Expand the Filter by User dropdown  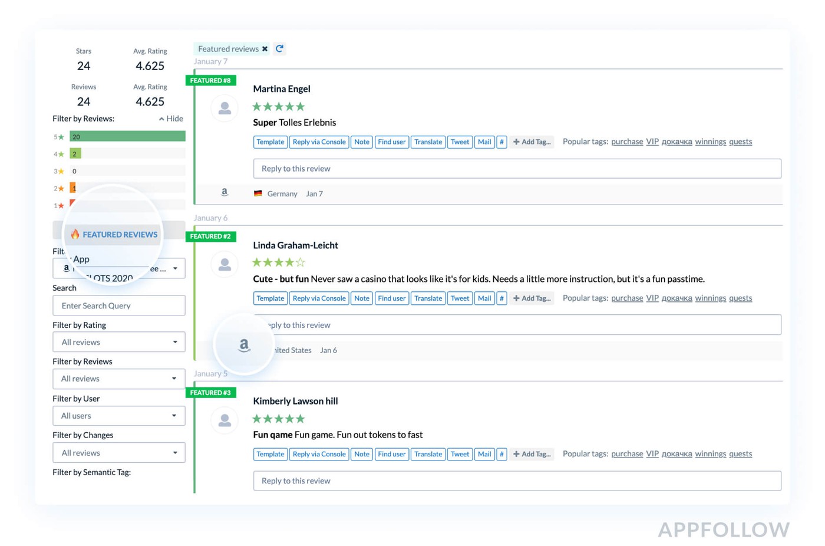(119, 416)
